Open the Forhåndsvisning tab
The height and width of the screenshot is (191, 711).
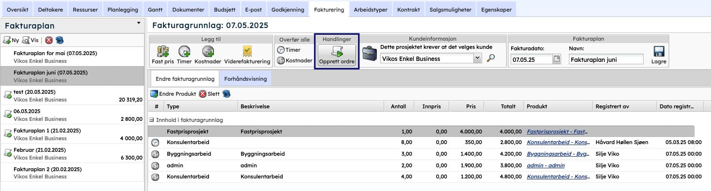click(x=245, y=78)
